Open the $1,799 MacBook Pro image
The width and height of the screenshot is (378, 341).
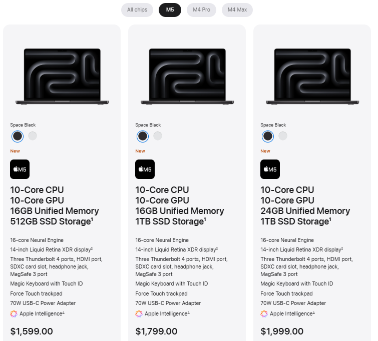click(x=187, y=76)
